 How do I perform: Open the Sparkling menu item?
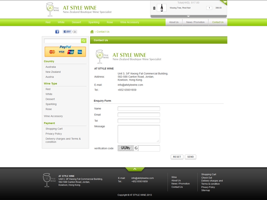(x=94, y=22)
